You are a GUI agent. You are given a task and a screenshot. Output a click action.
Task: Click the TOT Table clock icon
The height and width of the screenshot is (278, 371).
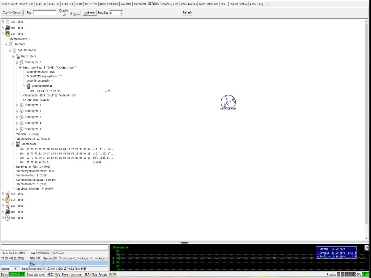8,218
